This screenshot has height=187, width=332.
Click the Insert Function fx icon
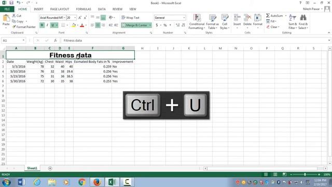[56, 41]
